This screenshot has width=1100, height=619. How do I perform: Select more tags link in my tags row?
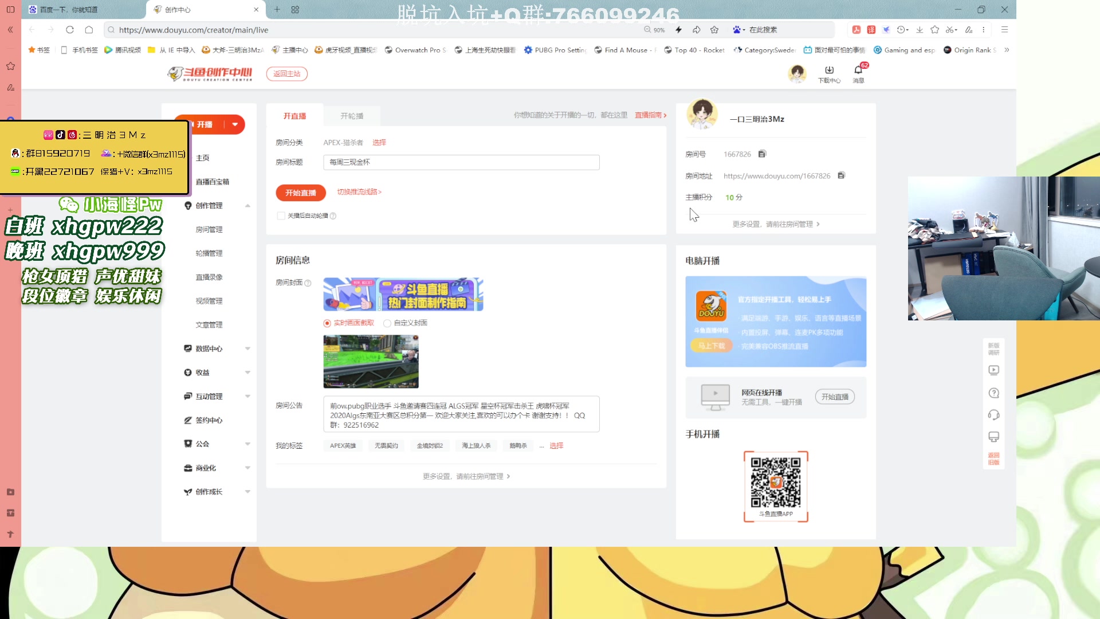pyautogui.click(x=556, y=446)
